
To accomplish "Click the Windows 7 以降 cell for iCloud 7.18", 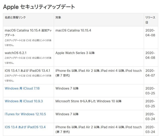I will point(67,88).
